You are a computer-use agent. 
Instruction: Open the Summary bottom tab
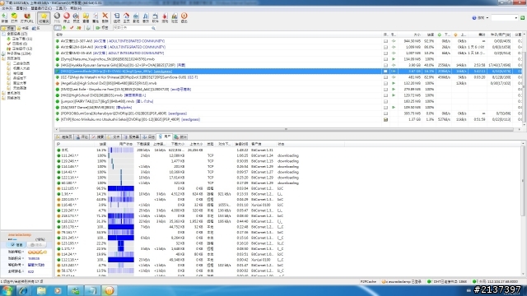98,137
